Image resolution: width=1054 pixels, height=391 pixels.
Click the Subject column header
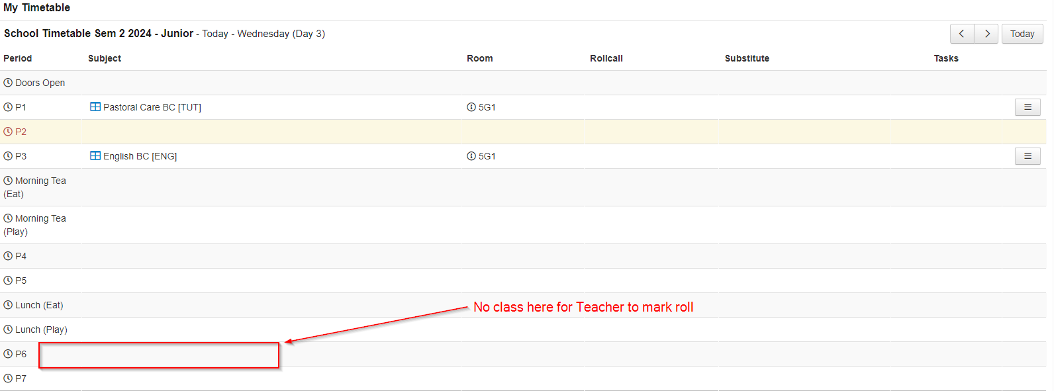point(105,58)
